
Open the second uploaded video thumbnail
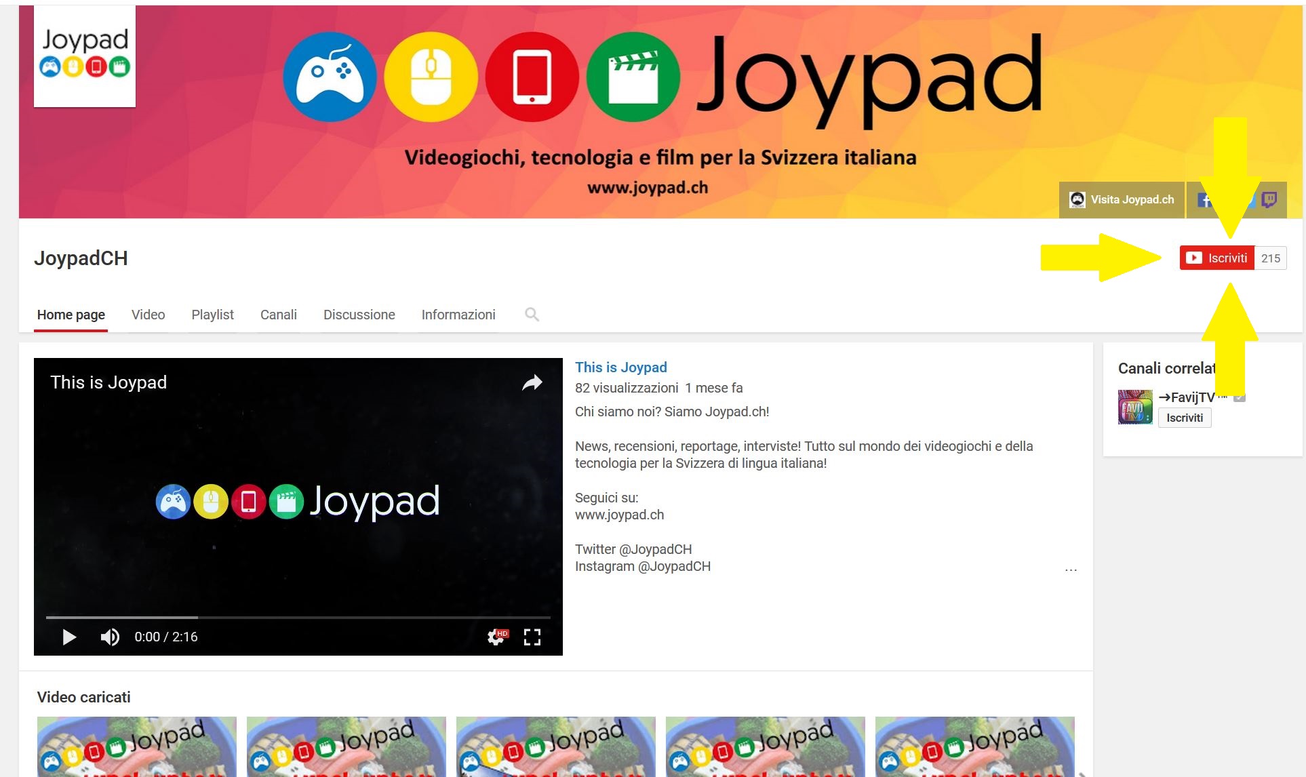click(x=347, y=746)
